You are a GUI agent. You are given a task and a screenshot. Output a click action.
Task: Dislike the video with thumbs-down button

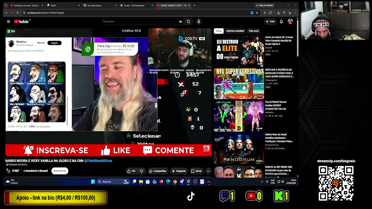tap(142, 171)
